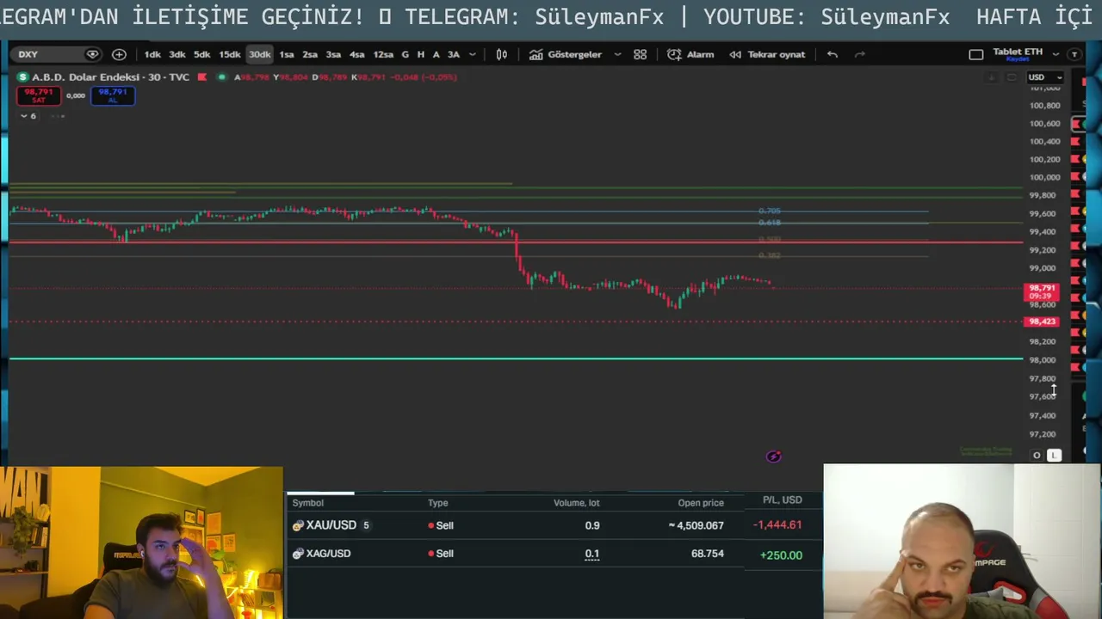The image size is (1102, 619).
Task: Sort positions by Symbol column header
Action: point(307,503)
